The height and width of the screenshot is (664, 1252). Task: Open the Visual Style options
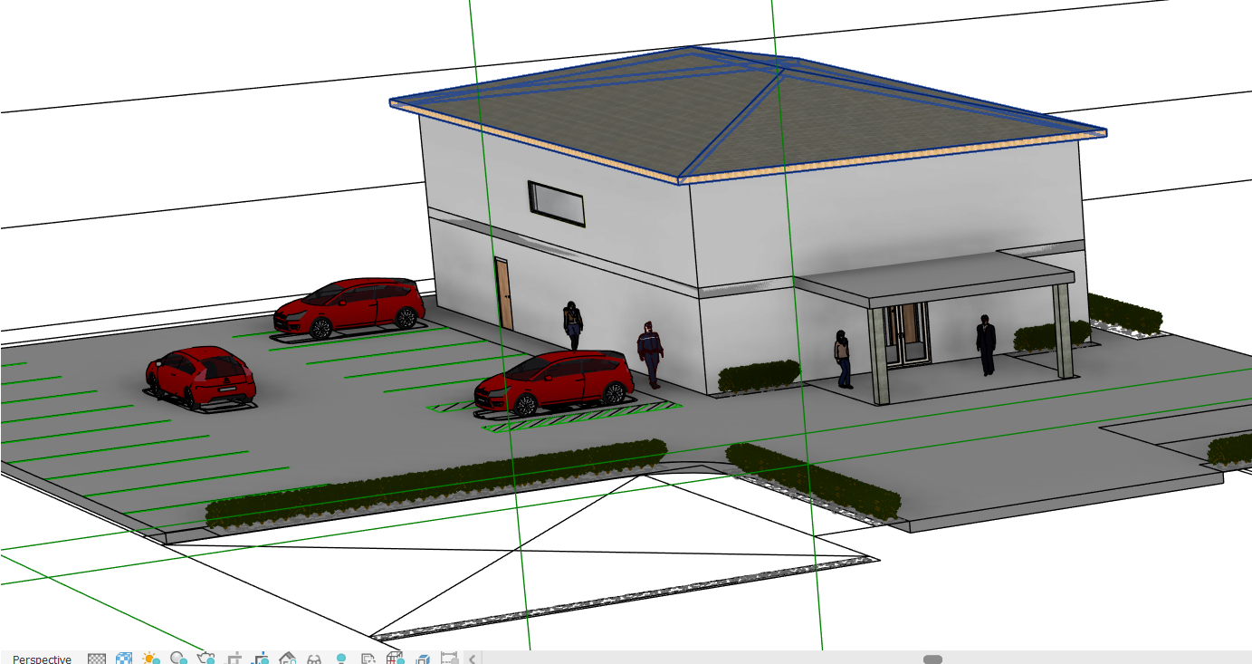124,659
